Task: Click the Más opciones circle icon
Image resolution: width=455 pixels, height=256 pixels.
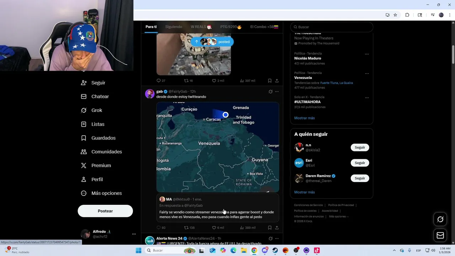Action: coord(84,193)
